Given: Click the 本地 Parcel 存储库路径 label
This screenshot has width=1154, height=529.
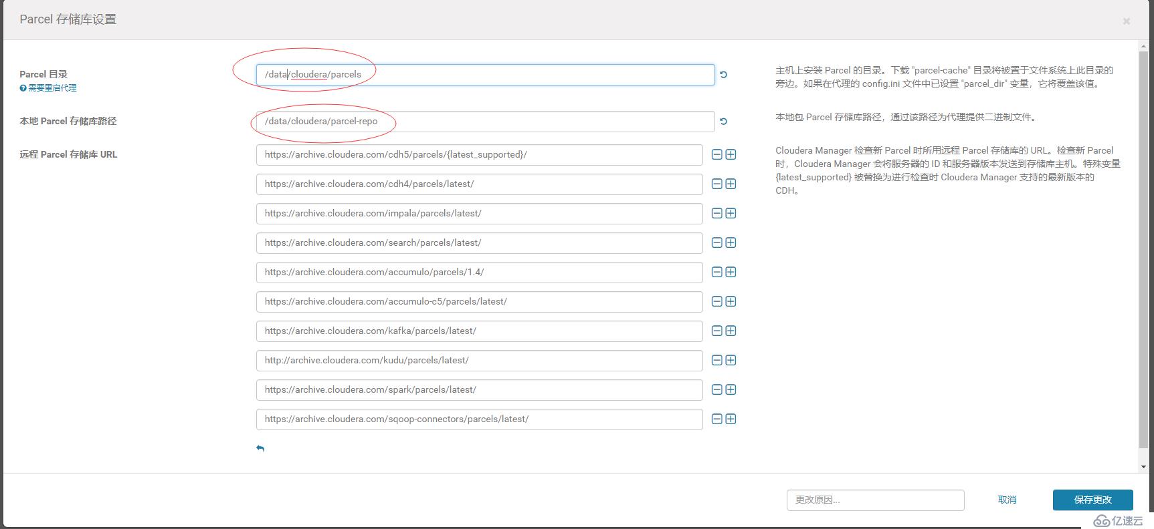Looking at the screenshot, I should click(68, 122).
